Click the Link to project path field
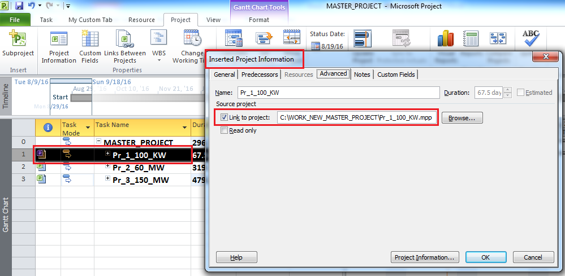Screen dimensions: 565x276 click(x=357, y=117)
